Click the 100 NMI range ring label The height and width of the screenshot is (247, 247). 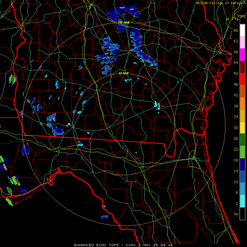tap(123, 23)
